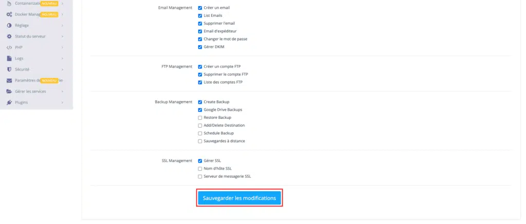The height and width of the screenshot is (224, 526).
Task: Uncheck the Google Drive Backups option
Action: tap(200, 110)
